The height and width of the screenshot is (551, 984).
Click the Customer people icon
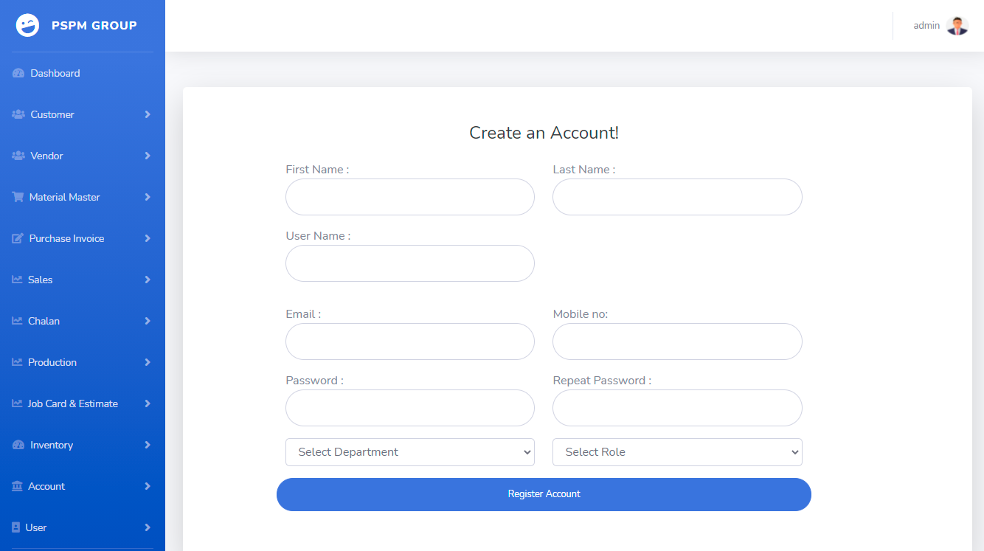[18, 115]
